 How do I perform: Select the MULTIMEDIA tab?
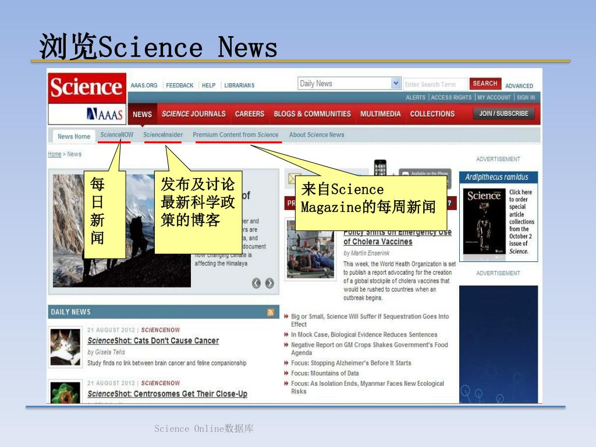[381, 114]
